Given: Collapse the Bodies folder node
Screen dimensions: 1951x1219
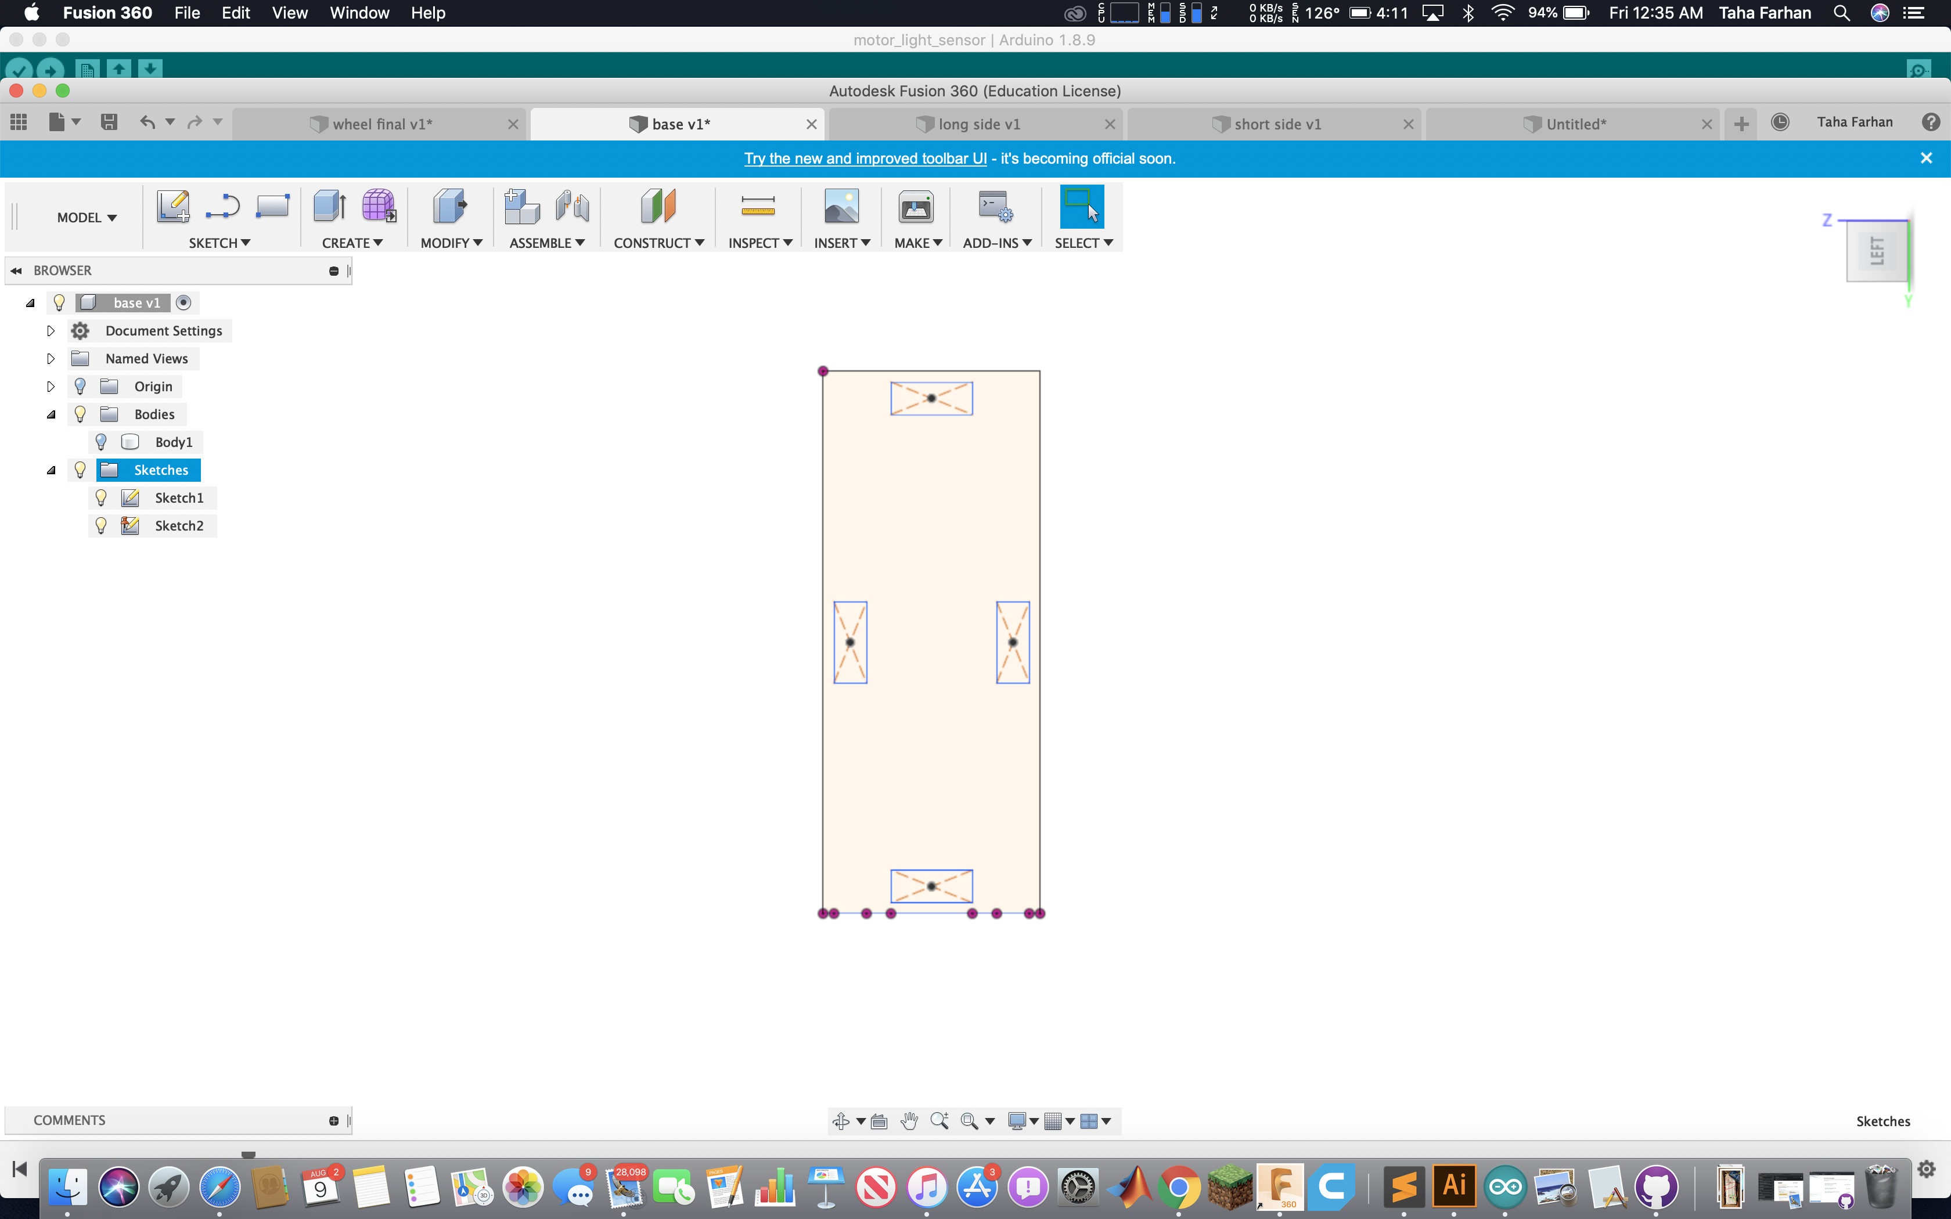Looking at the screenshot, I should coord(51,414).
